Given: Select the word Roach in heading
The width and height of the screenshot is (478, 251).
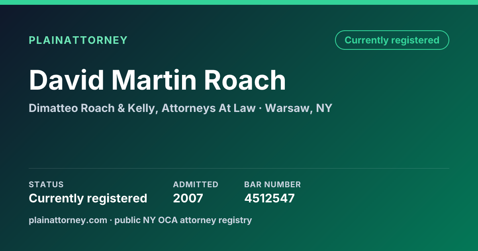Looking at the screenshot, I should [245, 80].
